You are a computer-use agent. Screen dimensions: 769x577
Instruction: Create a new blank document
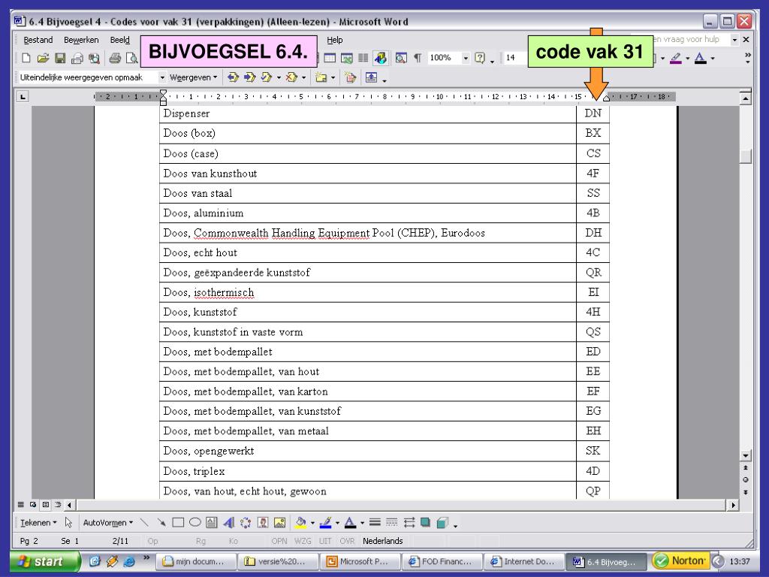tap(26, 59)
